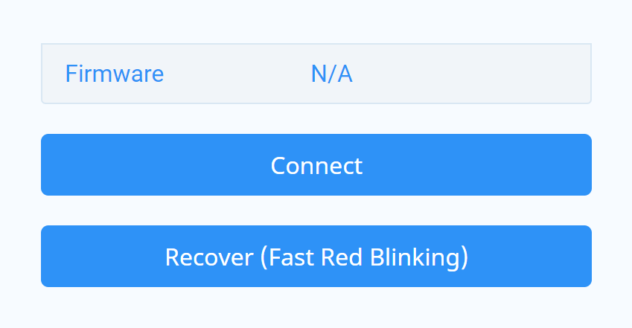Start recovery for fast red blinking device
632x328 pixels.
(x=316, y=257)
